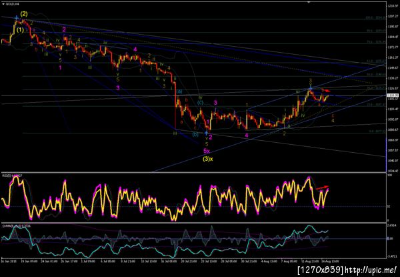
Task: Click the 2.6314 value on OsMA scale
Action: [391, 226]
